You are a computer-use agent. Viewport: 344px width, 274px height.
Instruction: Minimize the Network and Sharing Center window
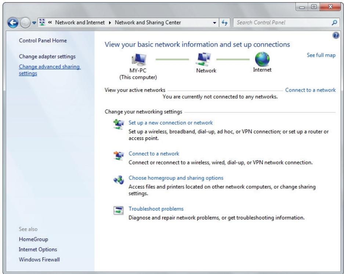(302, 7)
